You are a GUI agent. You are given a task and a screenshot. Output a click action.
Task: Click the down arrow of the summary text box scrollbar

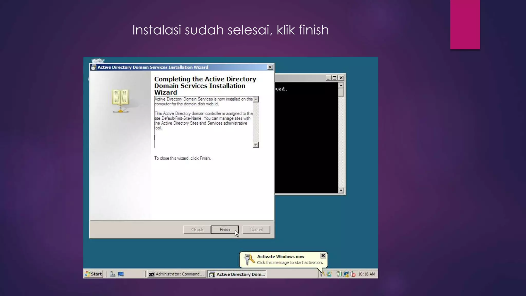(x=256, y=145)
